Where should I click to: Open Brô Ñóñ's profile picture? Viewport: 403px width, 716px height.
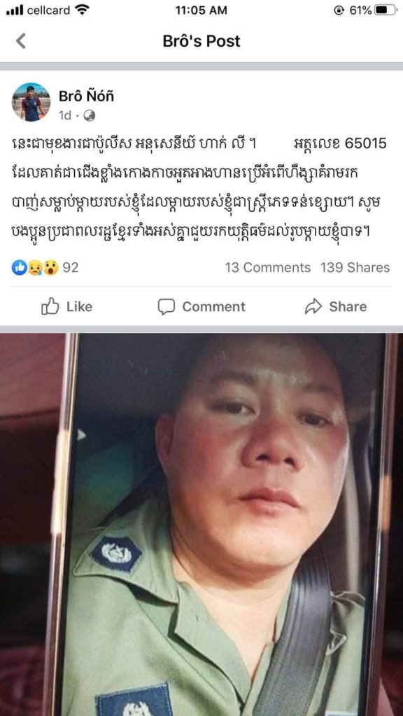[x=31, y=102]
